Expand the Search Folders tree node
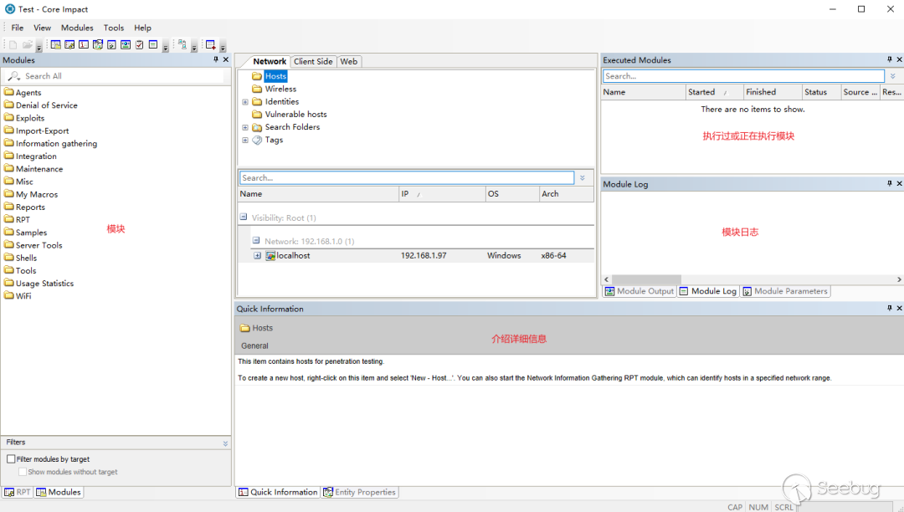This screenshot has width=904, height=512. [x=245, y=127]
